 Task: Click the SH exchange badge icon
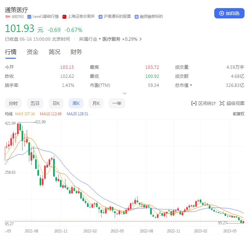tap(8, 16)
